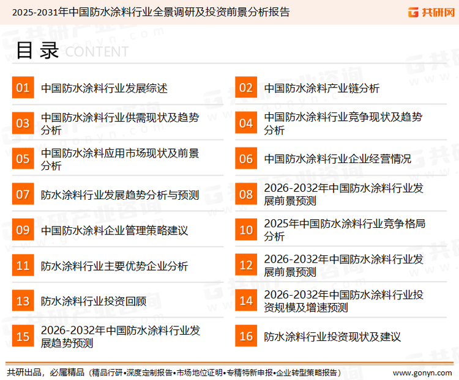Open chapter 防水涂料行业主要优势企业分析
The image size is (459, 380).
click(114, 266)
